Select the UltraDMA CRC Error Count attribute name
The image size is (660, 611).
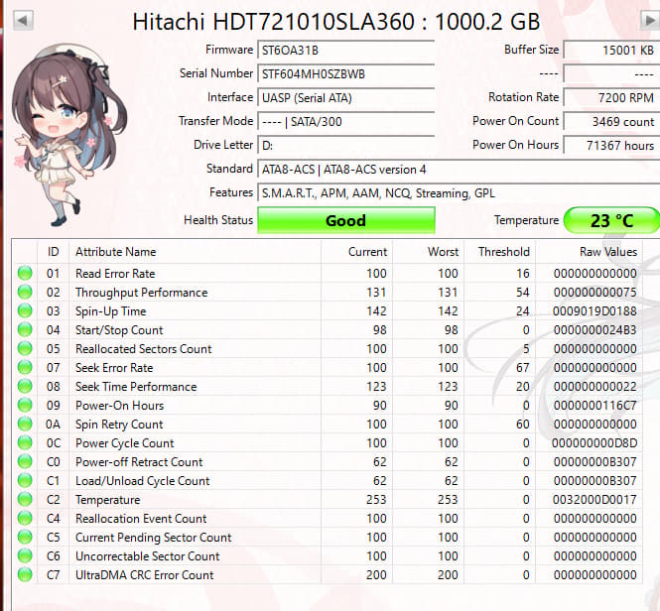[144, 575]
